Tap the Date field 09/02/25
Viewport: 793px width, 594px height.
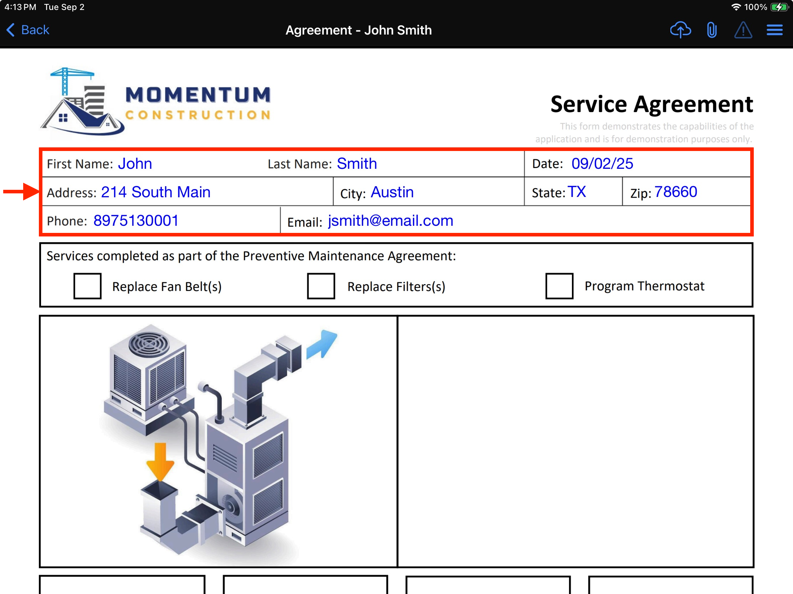click(602, 163)
